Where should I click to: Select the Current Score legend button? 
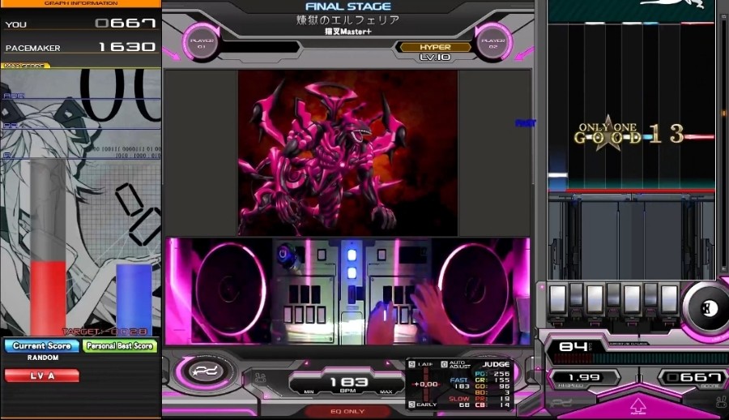pos(42,346)
